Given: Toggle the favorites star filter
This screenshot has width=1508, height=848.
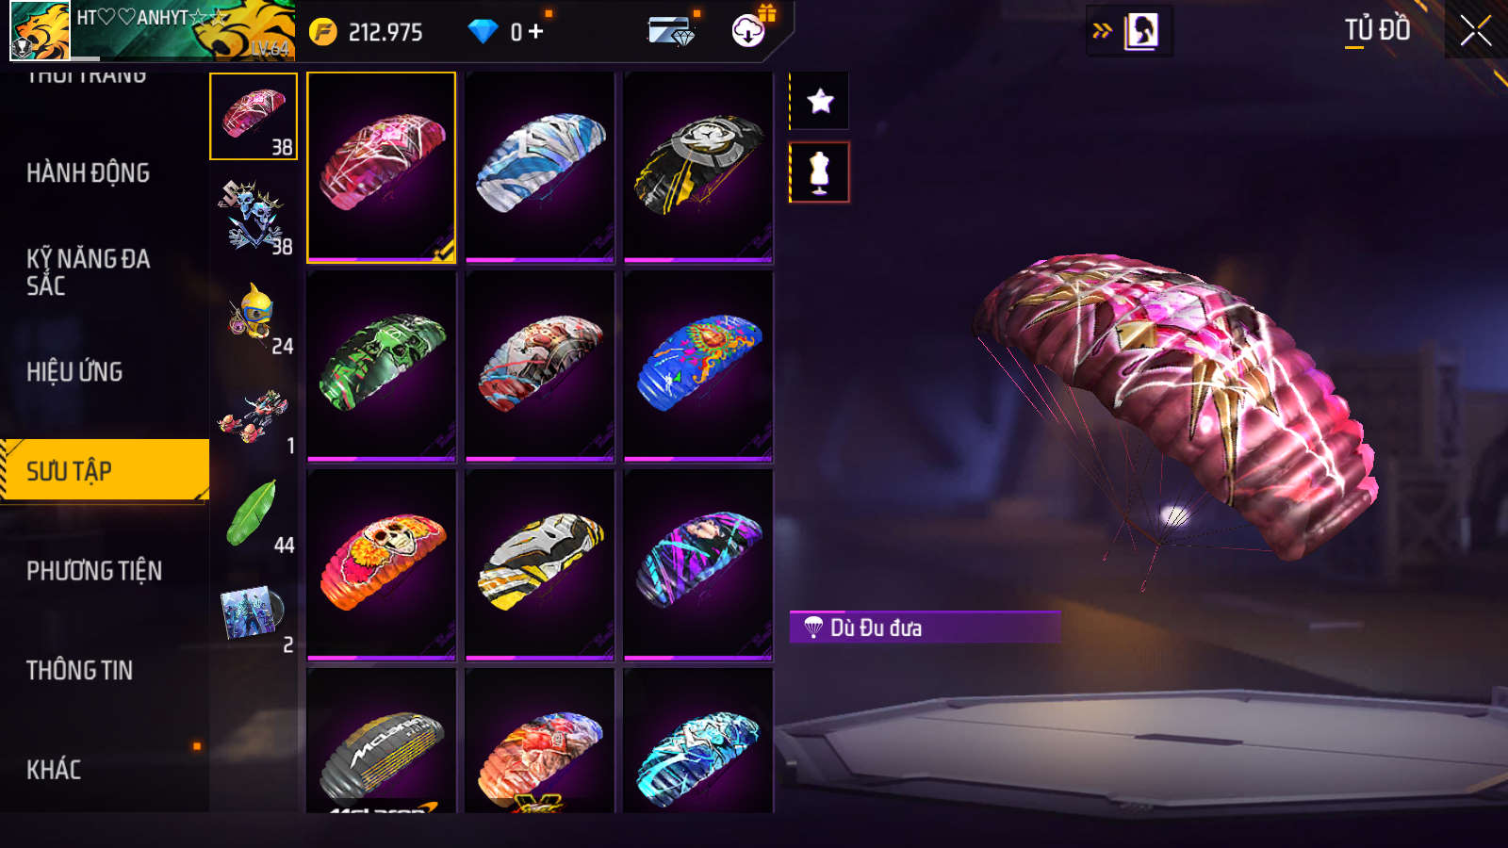Looking at the screenshot, I should [820, 101].
